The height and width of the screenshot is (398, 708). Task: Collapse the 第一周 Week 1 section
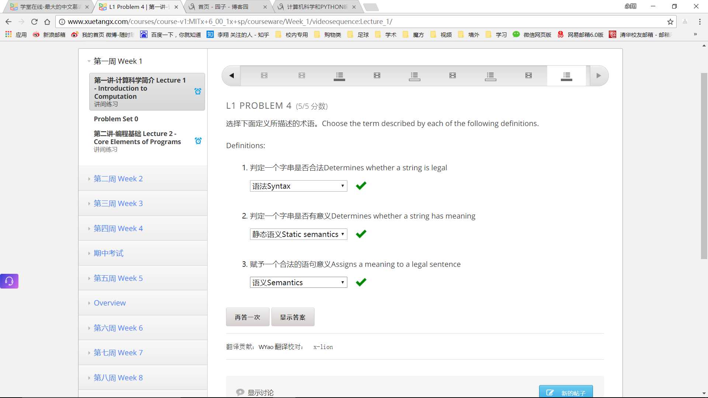coord(118,61)
